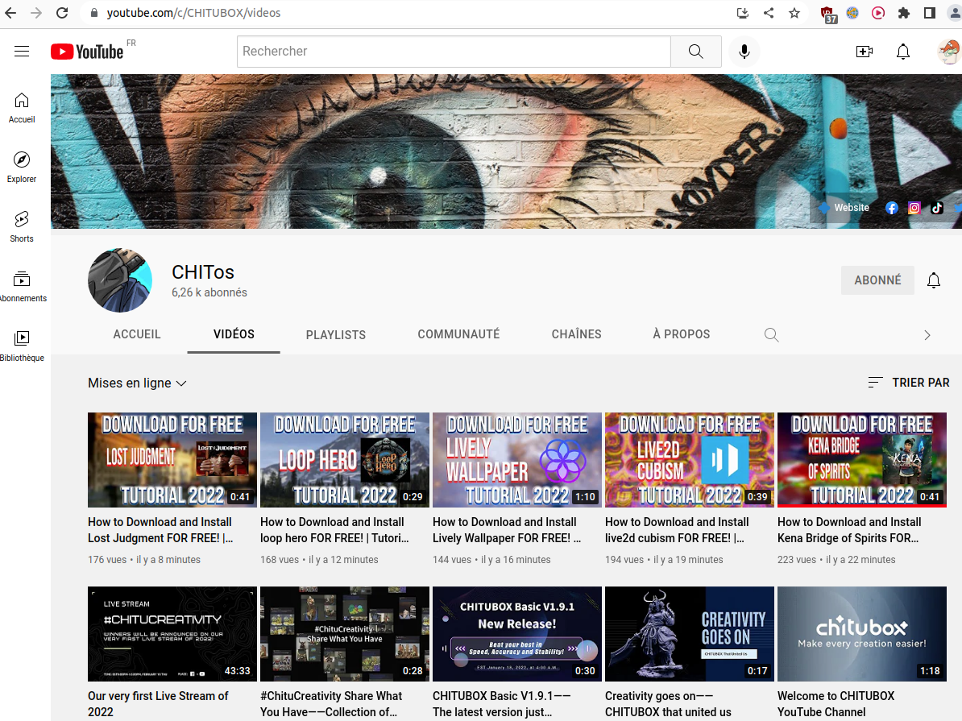The height and width of the screenshot is (721, 962).
Task: Play the chitubox welcome thumbnail
Action: (862, 634)
